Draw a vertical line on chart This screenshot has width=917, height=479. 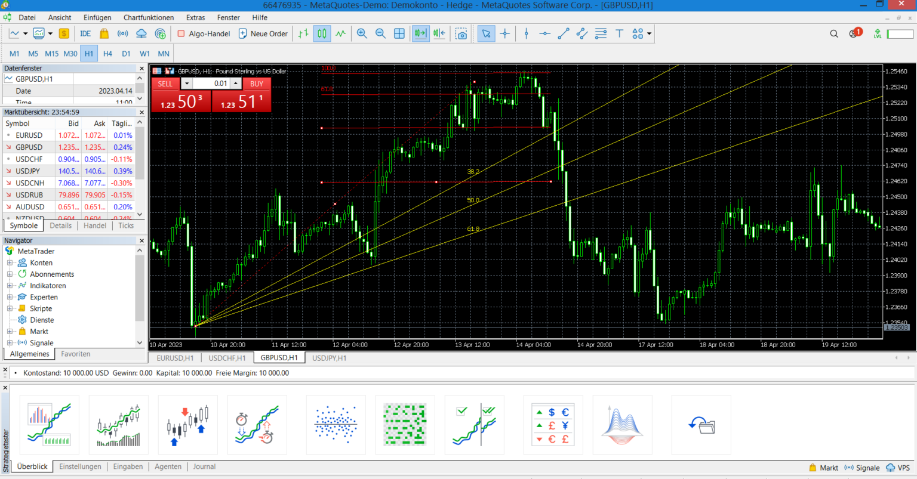point(526,33)
